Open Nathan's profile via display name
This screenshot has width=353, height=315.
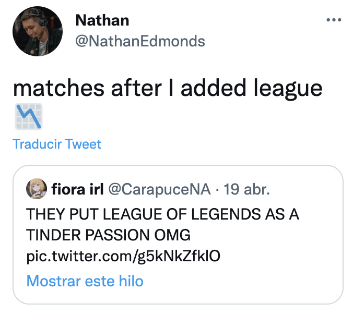[102, 20]
